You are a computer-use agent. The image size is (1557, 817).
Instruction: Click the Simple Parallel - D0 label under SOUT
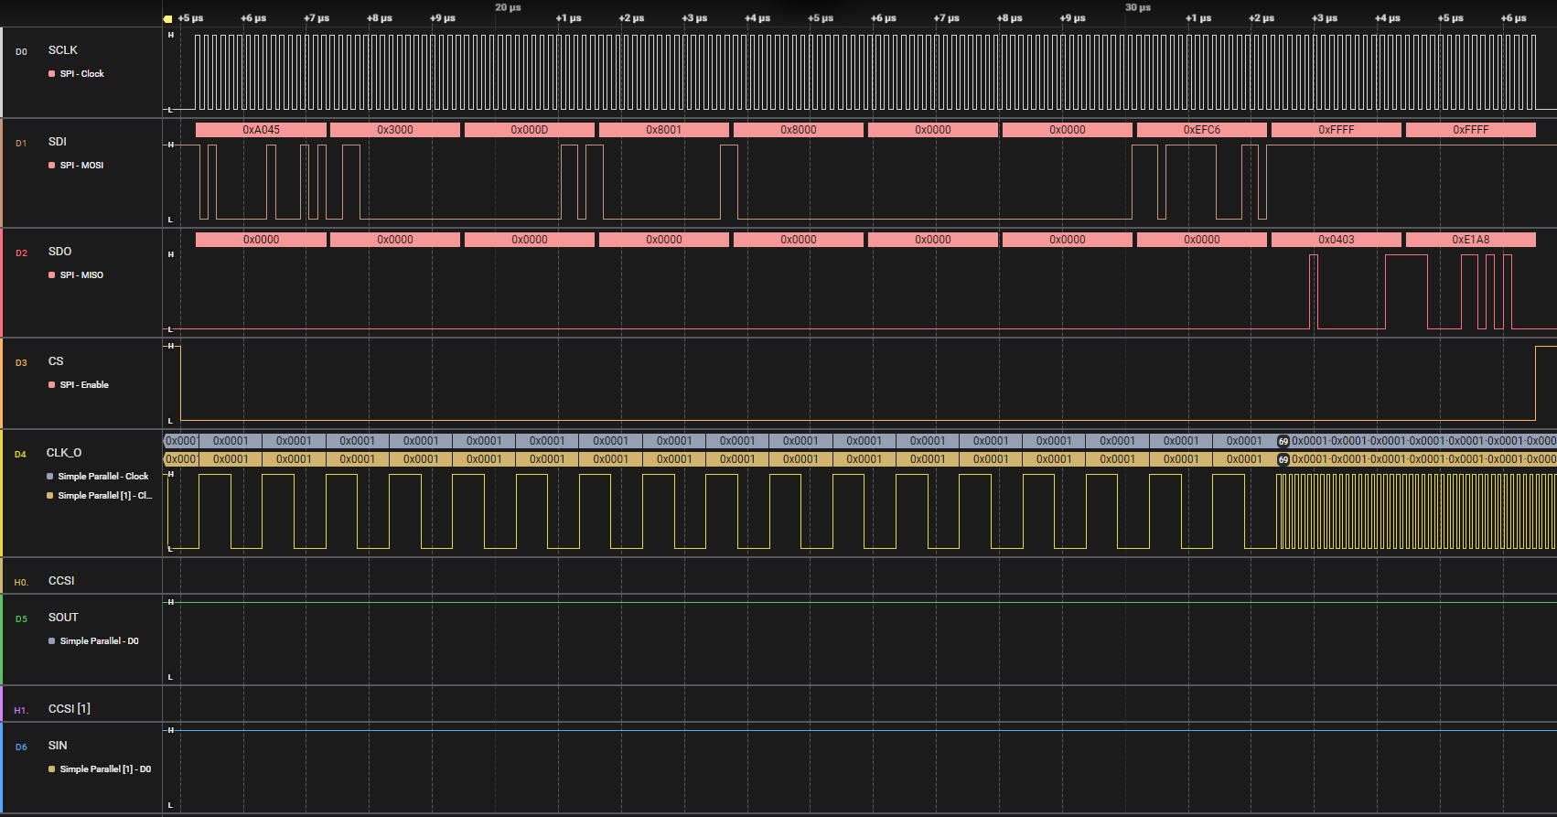click(x=99, y=641)
